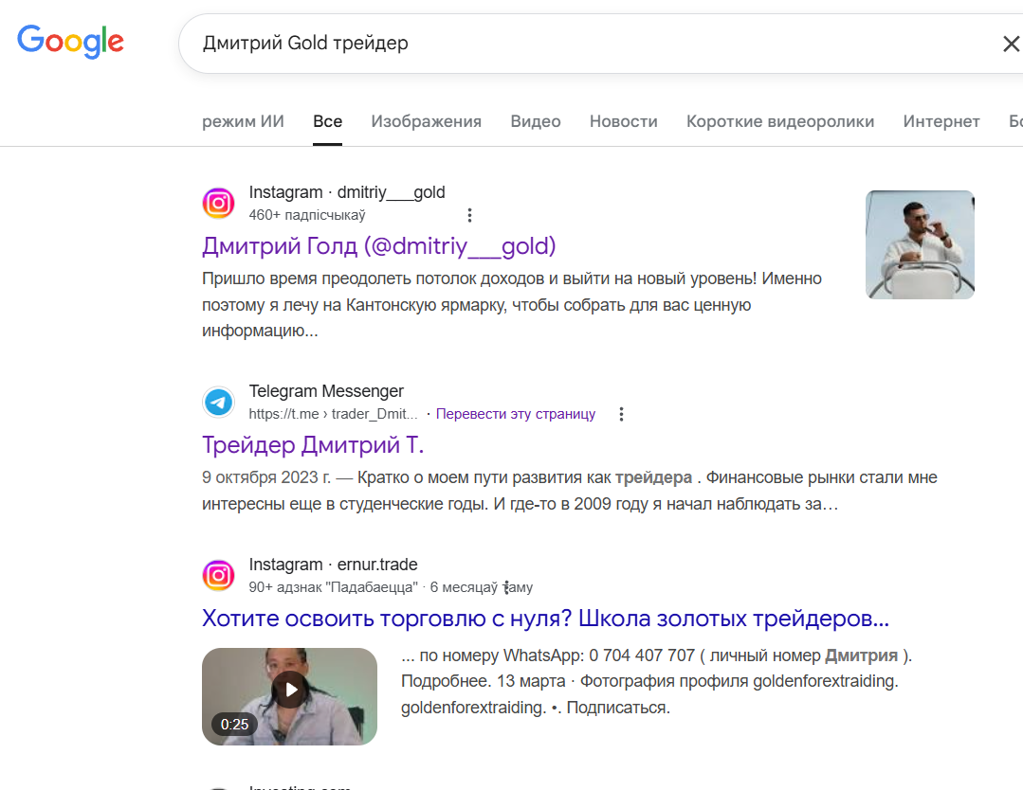Open the Трейдер Дмитрий Т. result
The width and height of the screenshot is (1023, 790).
click(x=315, y=443)
